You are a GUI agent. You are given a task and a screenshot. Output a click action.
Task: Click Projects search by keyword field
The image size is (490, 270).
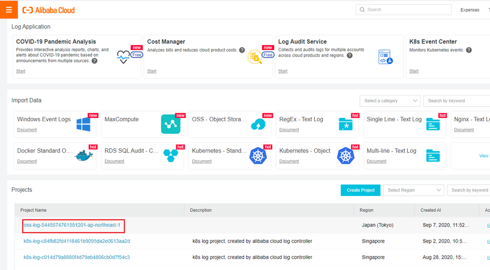pyautogui.click(x=469, y=190)
